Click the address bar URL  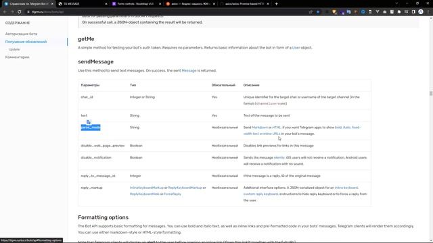click(48, 12)
